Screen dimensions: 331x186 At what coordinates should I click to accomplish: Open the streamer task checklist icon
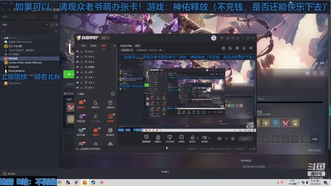point(110,104)
